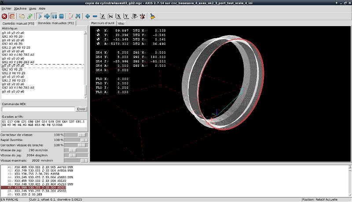Open a G-code file icon

[x=22, y=16]
